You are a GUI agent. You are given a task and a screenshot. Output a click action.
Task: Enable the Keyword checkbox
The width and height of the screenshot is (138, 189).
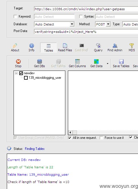click(x=15, y=16)
